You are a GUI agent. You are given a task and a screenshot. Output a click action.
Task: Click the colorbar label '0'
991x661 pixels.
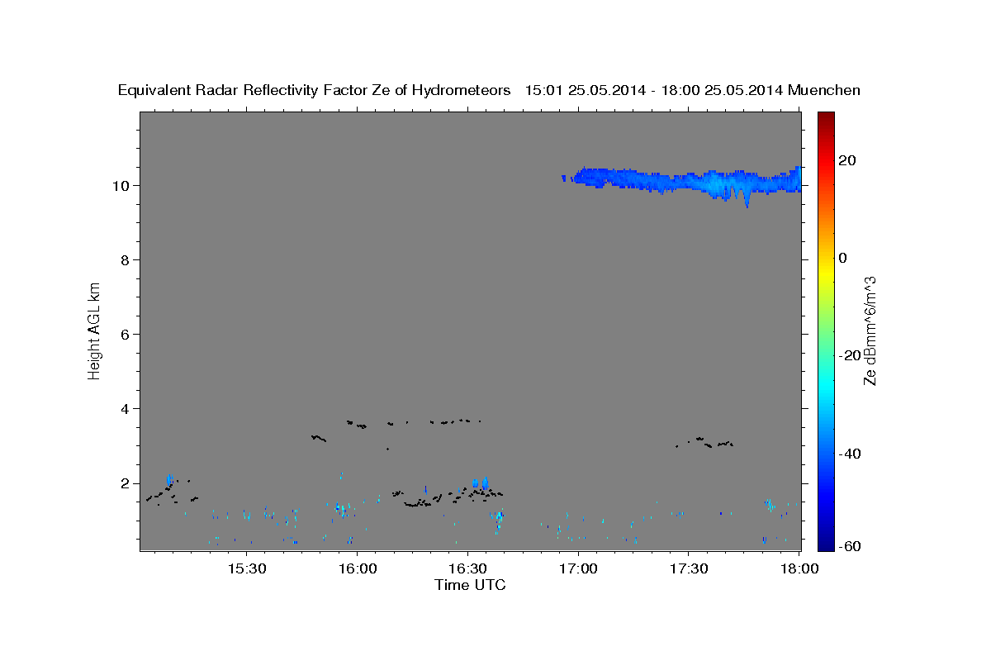843,258
